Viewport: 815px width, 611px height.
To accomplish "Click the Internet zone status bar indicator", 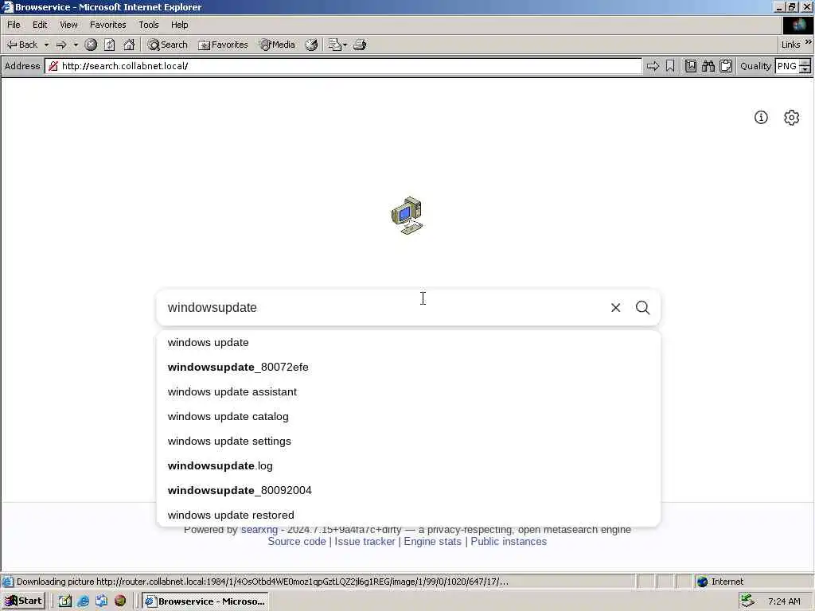I will tap(719, 582).
